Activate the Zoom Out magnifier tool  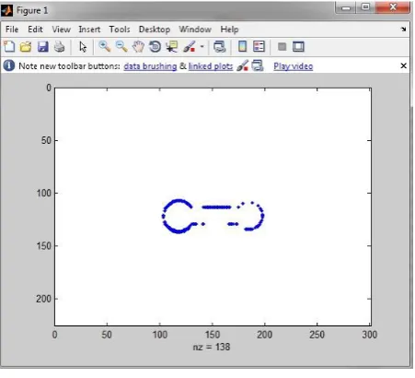121,47
